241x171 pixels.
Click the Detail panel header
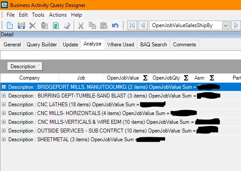click(x=120, y=35)
